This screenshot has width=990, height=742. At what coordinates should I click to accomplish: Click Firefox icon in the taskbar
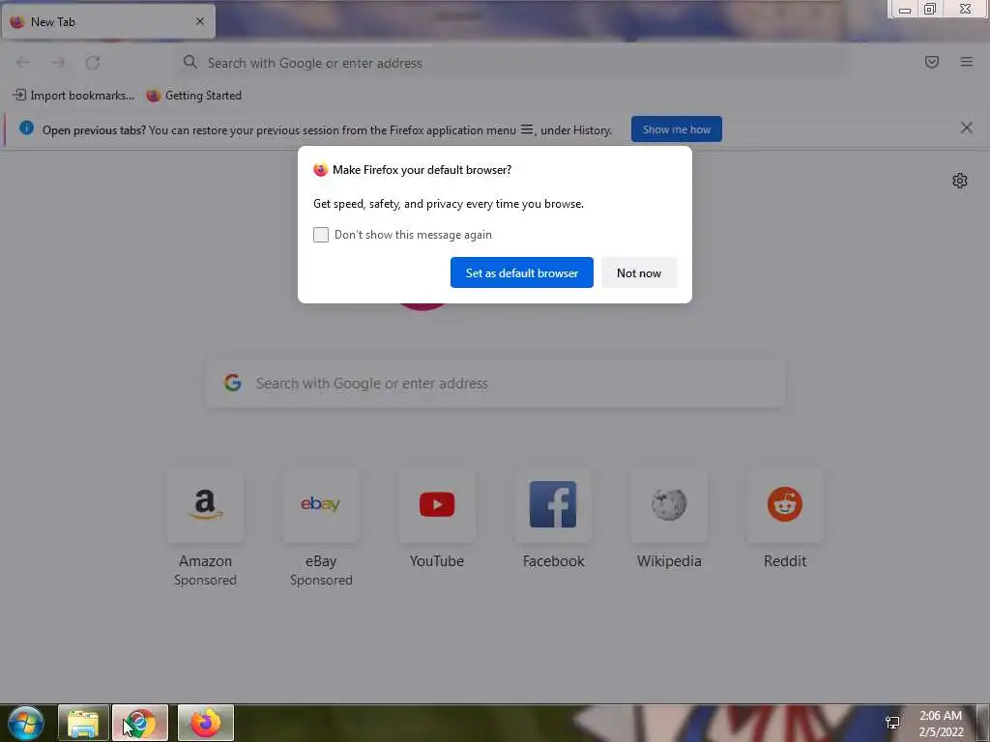pyautogui.click(x=206, y=723)
